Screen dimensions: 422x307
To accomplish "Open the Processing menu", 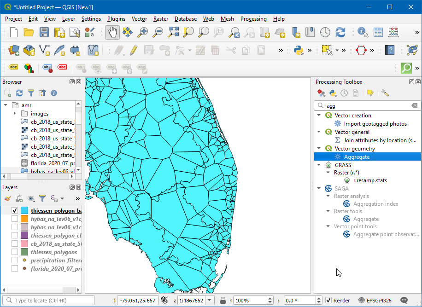I will click(253, 19).
